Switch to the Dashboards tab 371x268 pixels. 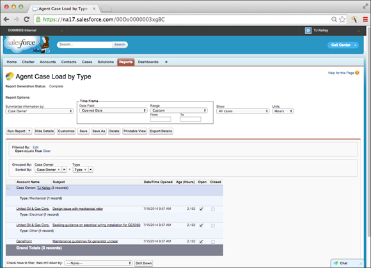pos(148,62)
